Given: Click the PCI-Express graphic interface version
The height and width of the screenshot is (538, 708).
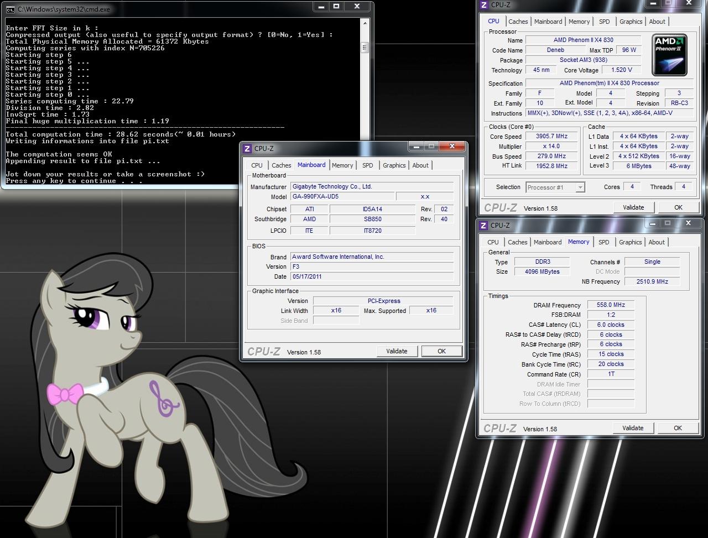Looking at the screenshot, I should click(383, 301).
